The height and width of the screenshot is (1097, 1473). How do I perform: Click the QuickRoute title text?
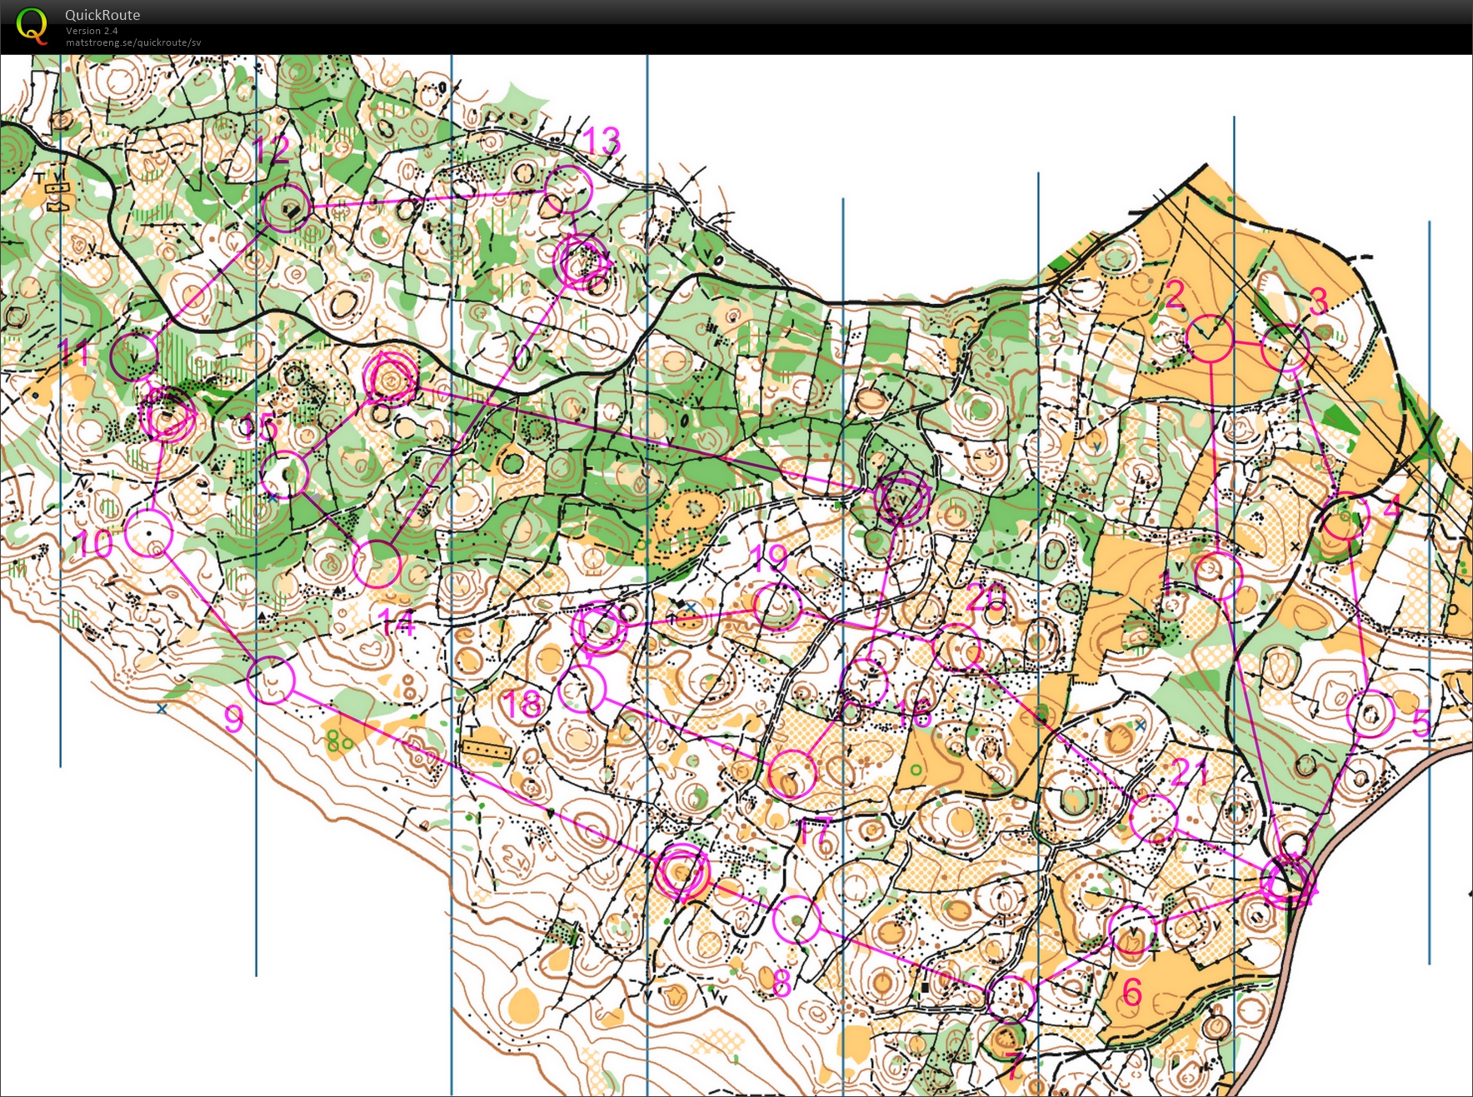tap(102, 15)
